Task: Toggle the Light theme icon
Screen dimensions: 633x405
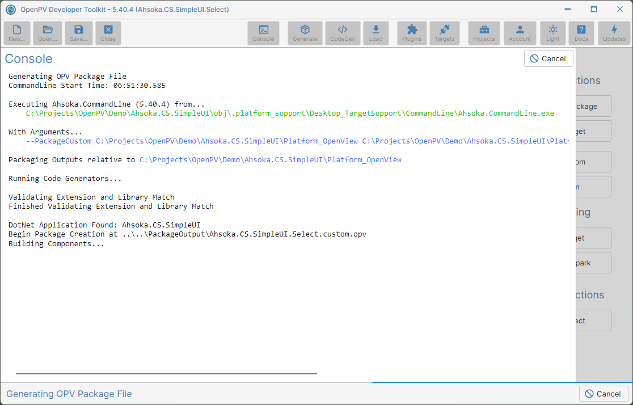Action: click(x=553, y=33)
